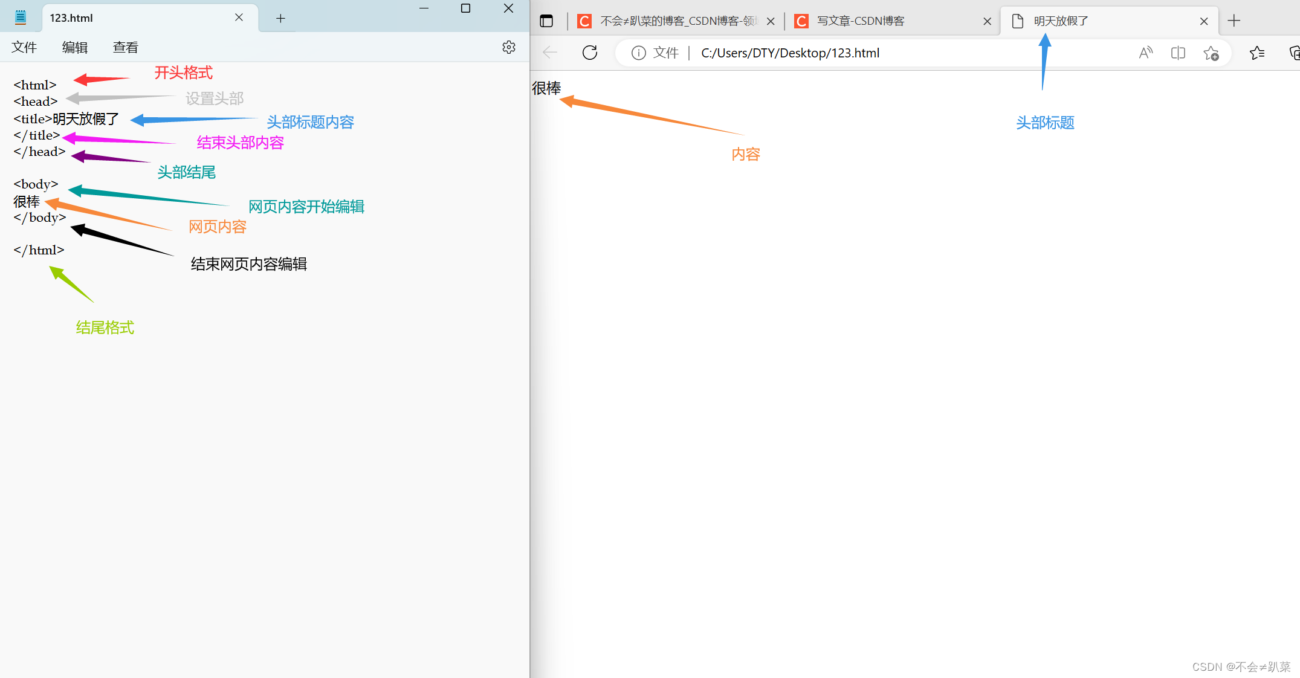Click <title>明天放假了 line in Notepad

[66, 119]
